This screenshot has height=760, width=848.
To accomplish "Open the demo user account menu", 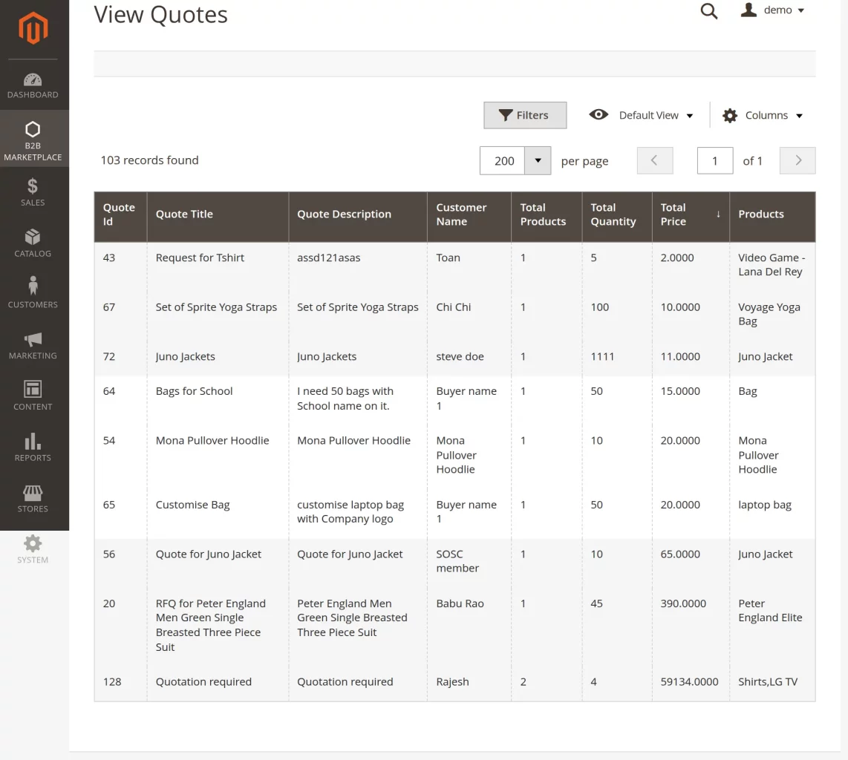I will tap(774, 10).
